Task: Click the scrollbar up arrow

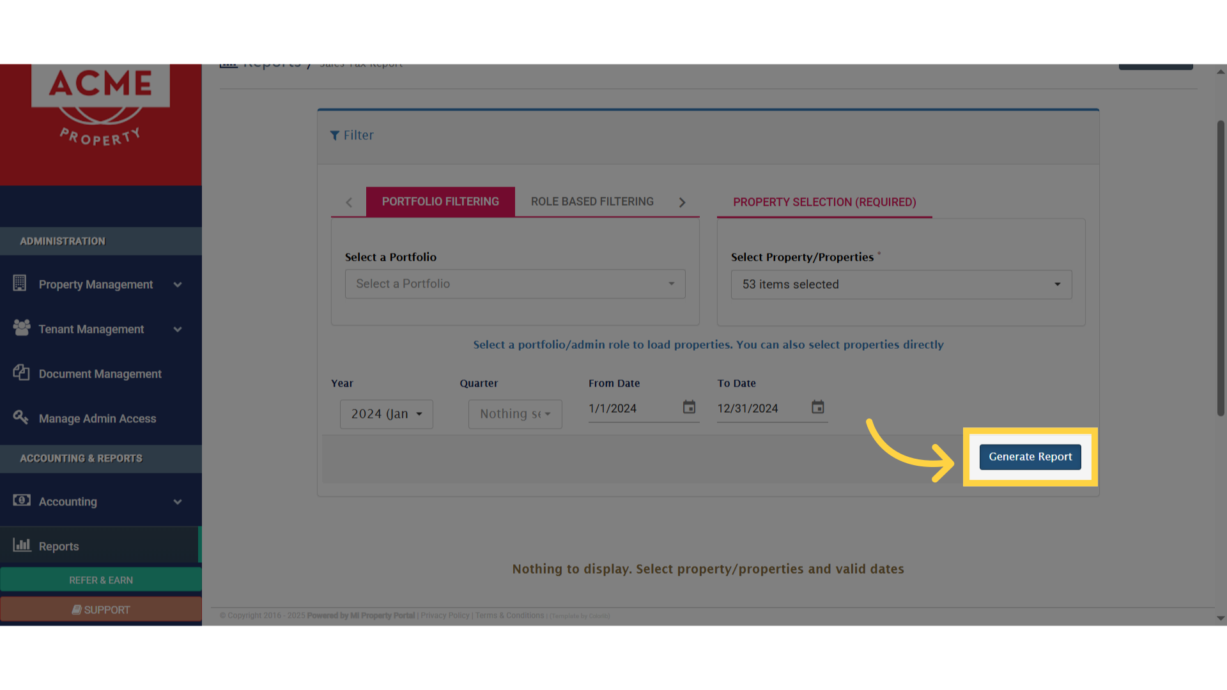Action: [1221, 72]
